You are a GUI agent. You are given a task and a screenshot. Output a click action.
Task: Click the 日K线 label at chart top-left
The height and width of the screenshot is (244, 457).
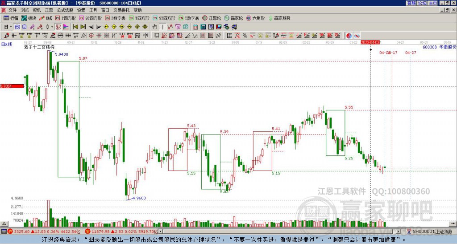click(x=7, y=45)
